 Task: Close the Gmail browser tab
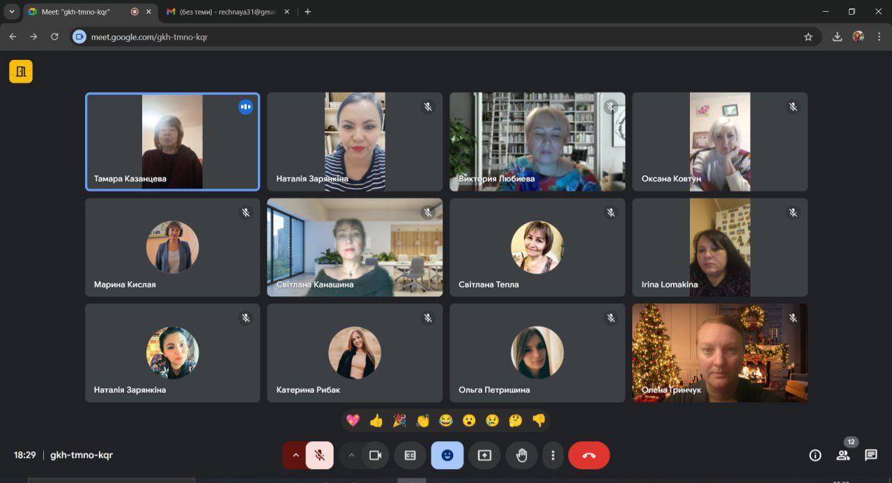287,12
